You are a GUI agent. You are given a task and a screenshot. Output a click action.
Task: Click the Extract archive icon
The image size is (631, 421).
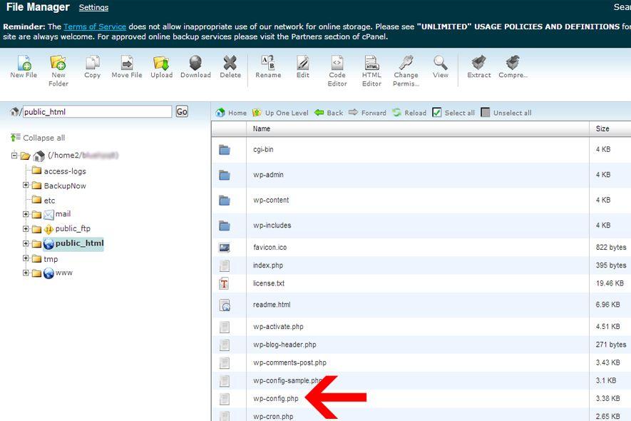coord(479,64)
